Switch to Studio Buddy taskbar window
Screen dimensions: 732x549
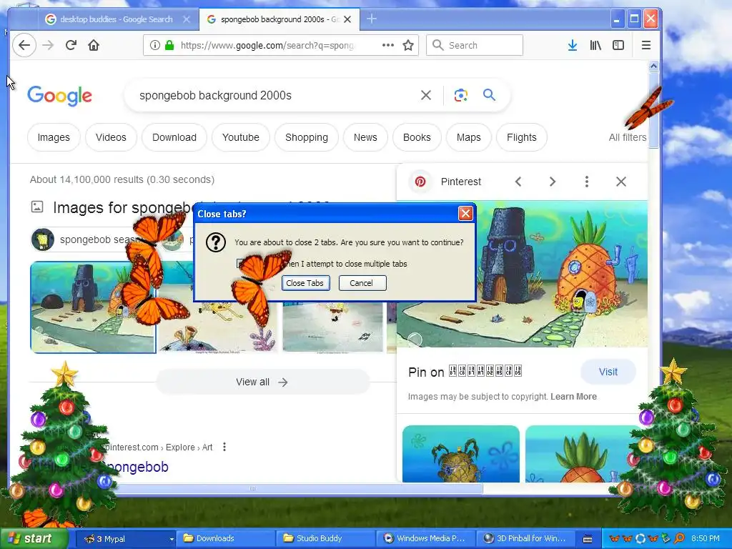tap(325, 538)
